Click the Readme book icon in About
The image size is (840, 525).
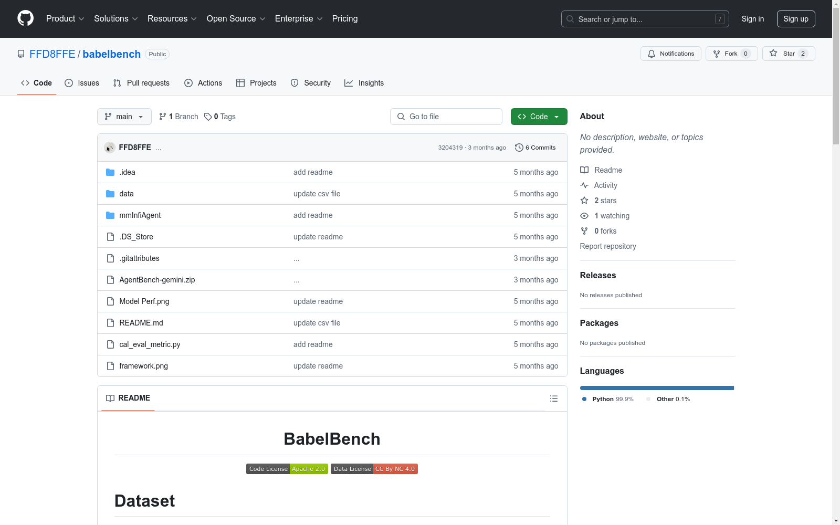(584, 170)
